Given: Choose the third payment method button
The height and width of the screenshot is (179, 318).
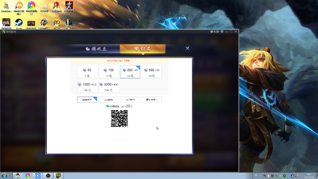Looking at the screenshot, I should [130, 100].
